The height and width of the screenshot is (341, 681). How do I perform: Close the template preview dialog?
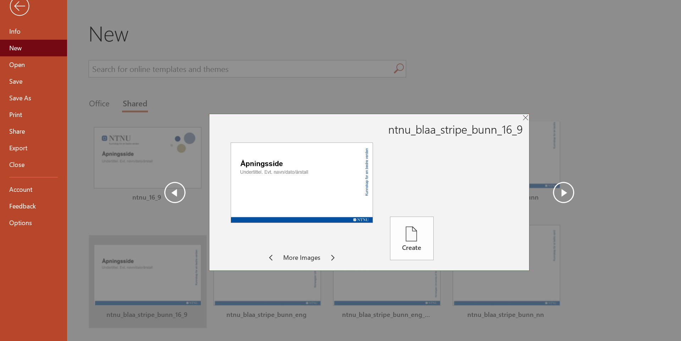tap(526, 118)
